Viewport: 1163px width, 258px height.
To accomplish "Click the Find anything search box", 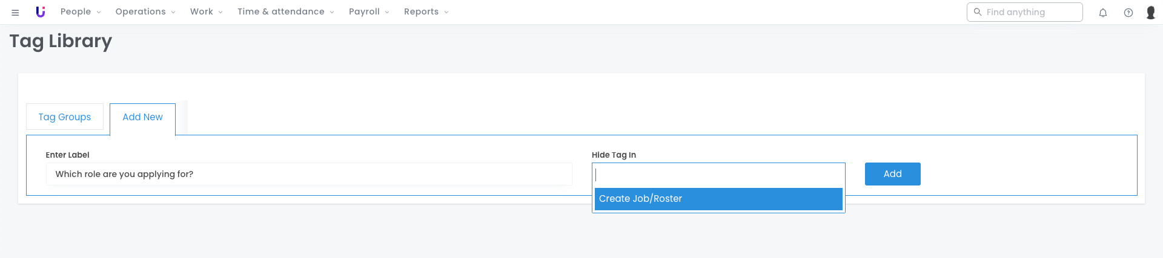I will 1030,12.
